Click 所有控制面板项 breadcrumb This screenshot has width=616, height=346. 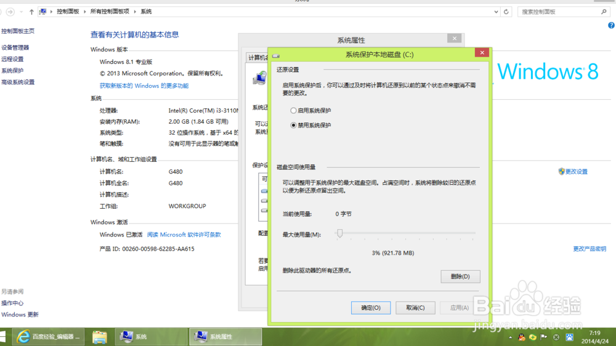pyautogui.click(x=110, y=12)
